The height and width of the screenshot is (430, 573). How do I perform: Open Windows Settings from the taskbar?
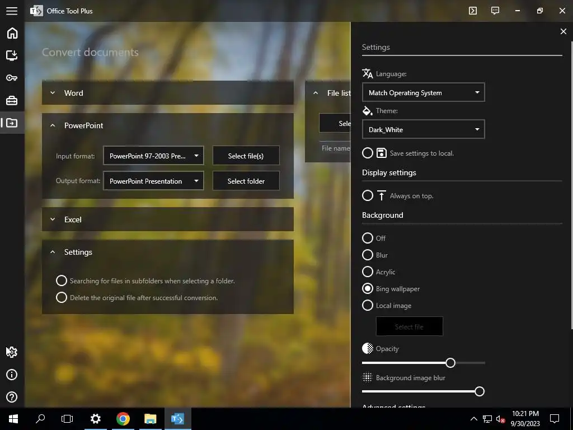point(95,419)
